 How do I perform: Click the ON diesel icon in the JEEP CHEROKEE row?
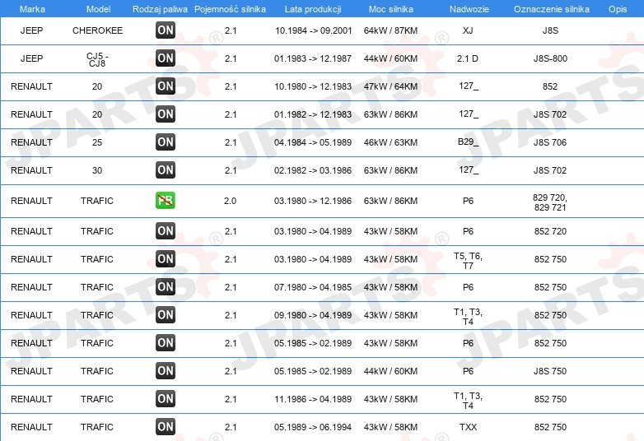[166, 30]
